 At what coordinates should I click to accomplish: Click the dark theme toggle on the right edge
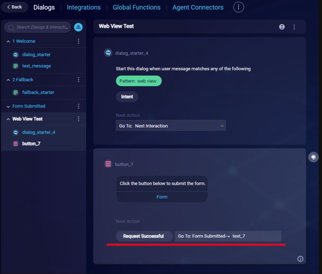[x=314, y=157]
